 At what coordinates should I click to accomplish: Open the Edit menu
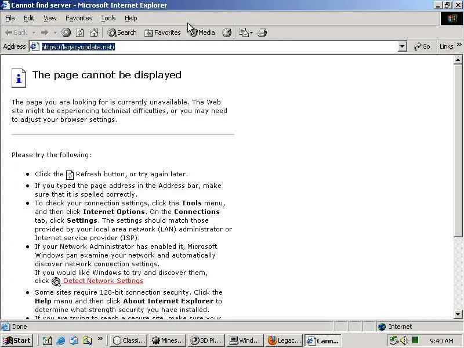coord(29,18)
